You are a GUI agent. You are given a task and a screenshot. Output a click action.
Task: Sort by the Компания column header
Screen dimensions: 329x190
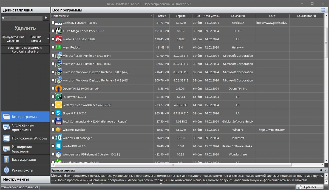pyautogui.click(x=238, y=16)
